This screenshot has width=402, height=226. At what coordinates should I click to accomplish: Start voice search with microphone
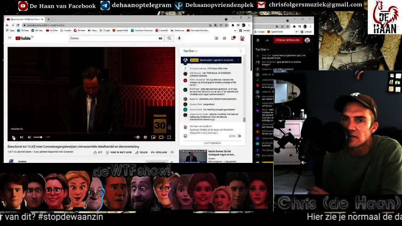(x=179, y=38)
